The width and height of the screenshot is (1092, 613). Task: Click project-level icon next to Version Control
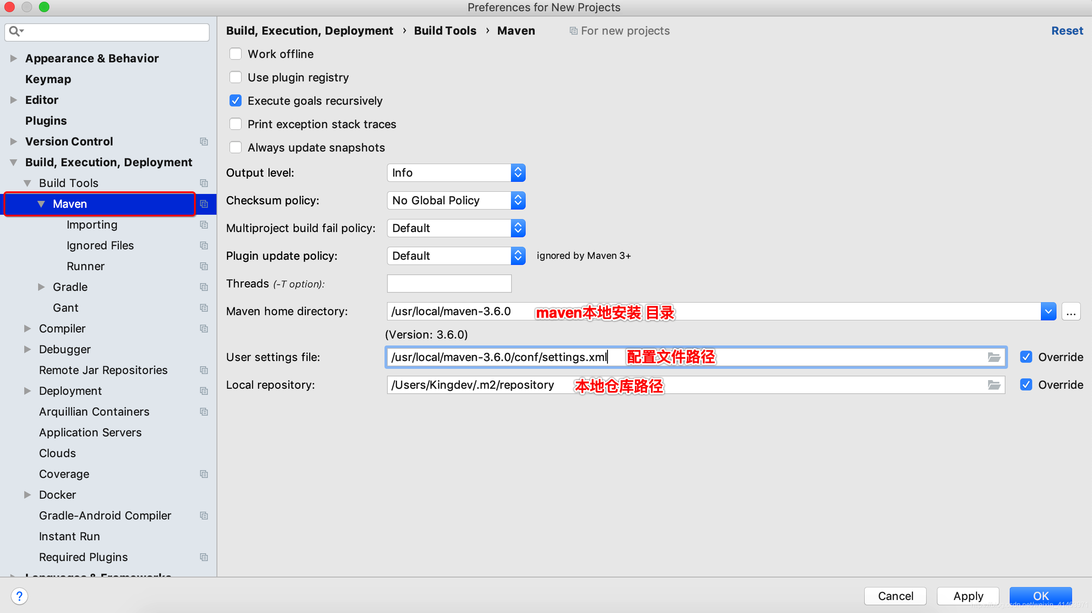(204, 142)
